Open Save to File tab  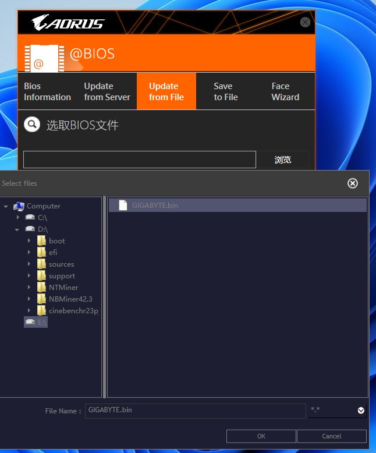(226, 91)
